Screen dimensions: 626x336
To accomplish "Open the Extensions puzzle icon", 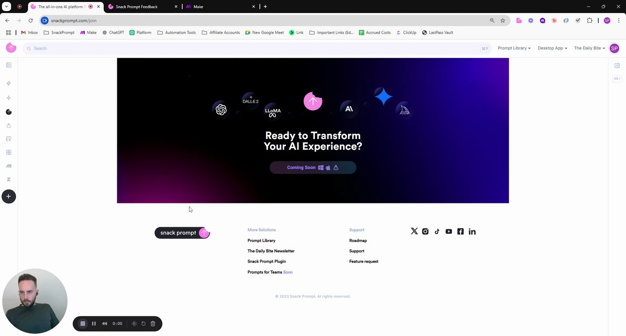I will (590, 21).
